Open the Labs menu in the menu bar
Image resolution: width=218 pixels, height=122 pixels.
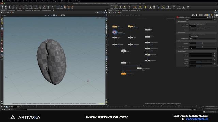point(68,1)
